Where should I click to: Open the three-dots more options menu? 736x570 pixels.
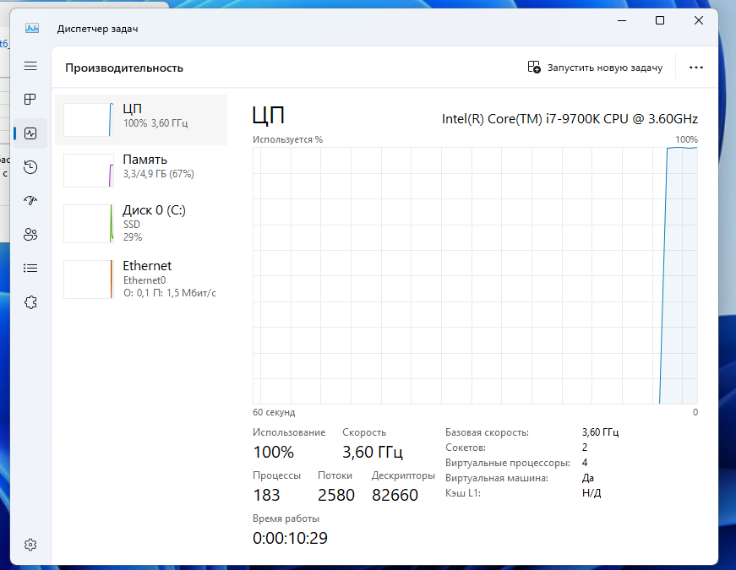[696, 68]
